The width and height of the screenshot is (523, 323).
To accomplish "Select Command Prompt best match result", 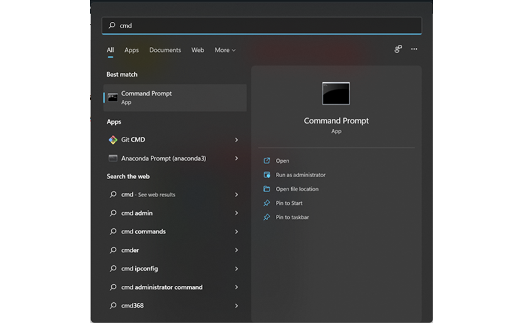I will (x=175, y=97).
